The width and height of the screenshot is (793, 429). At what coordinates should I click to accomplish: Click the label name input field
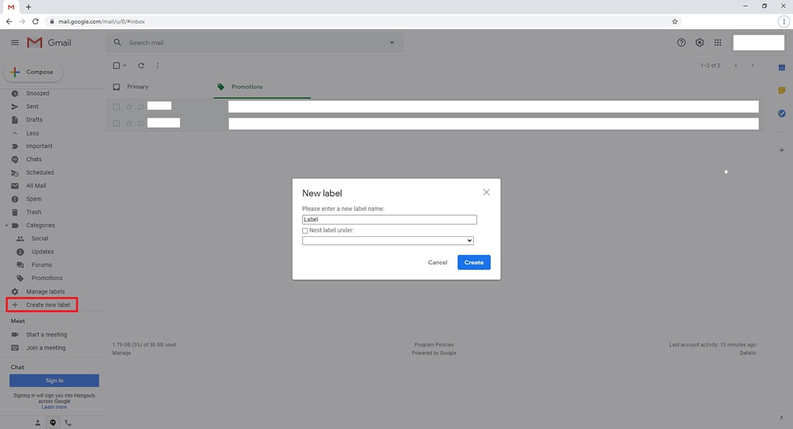(389, 219)
